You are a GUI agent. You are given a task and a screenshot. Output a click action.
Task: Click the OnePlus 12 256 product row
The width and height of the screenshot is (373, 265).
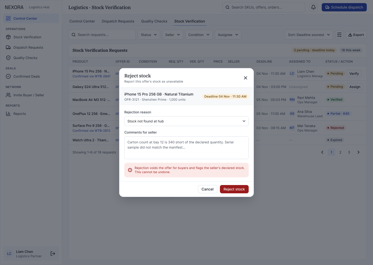click(x=217, y=114)
